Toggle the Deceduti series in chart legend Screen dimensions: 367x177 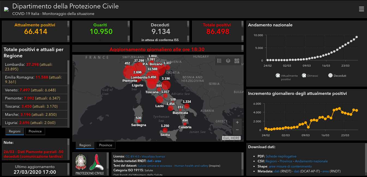(x=330, y=76)
